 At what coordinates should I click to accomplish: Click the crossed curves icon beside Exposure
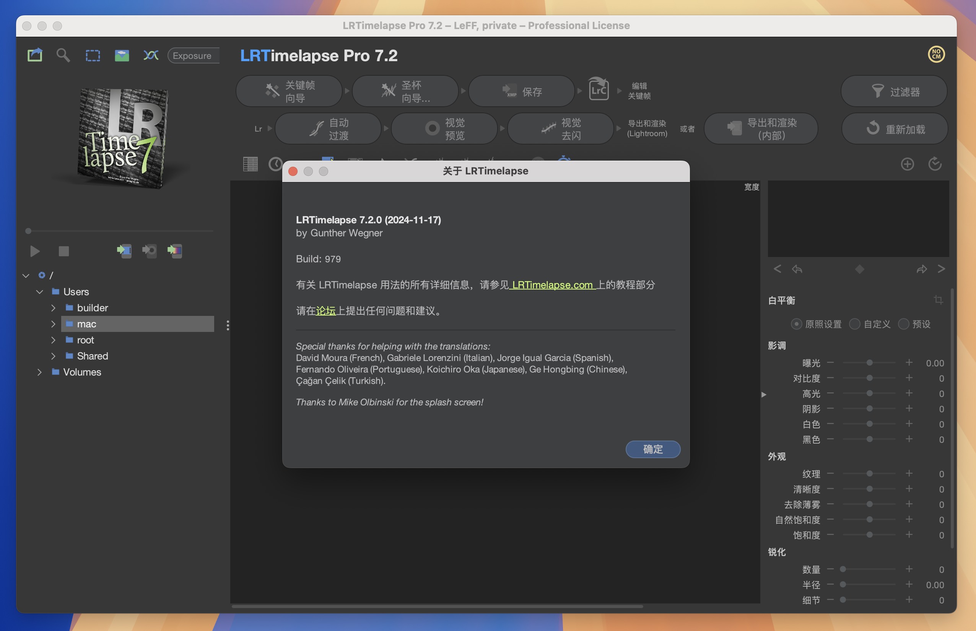pos(151,55)
